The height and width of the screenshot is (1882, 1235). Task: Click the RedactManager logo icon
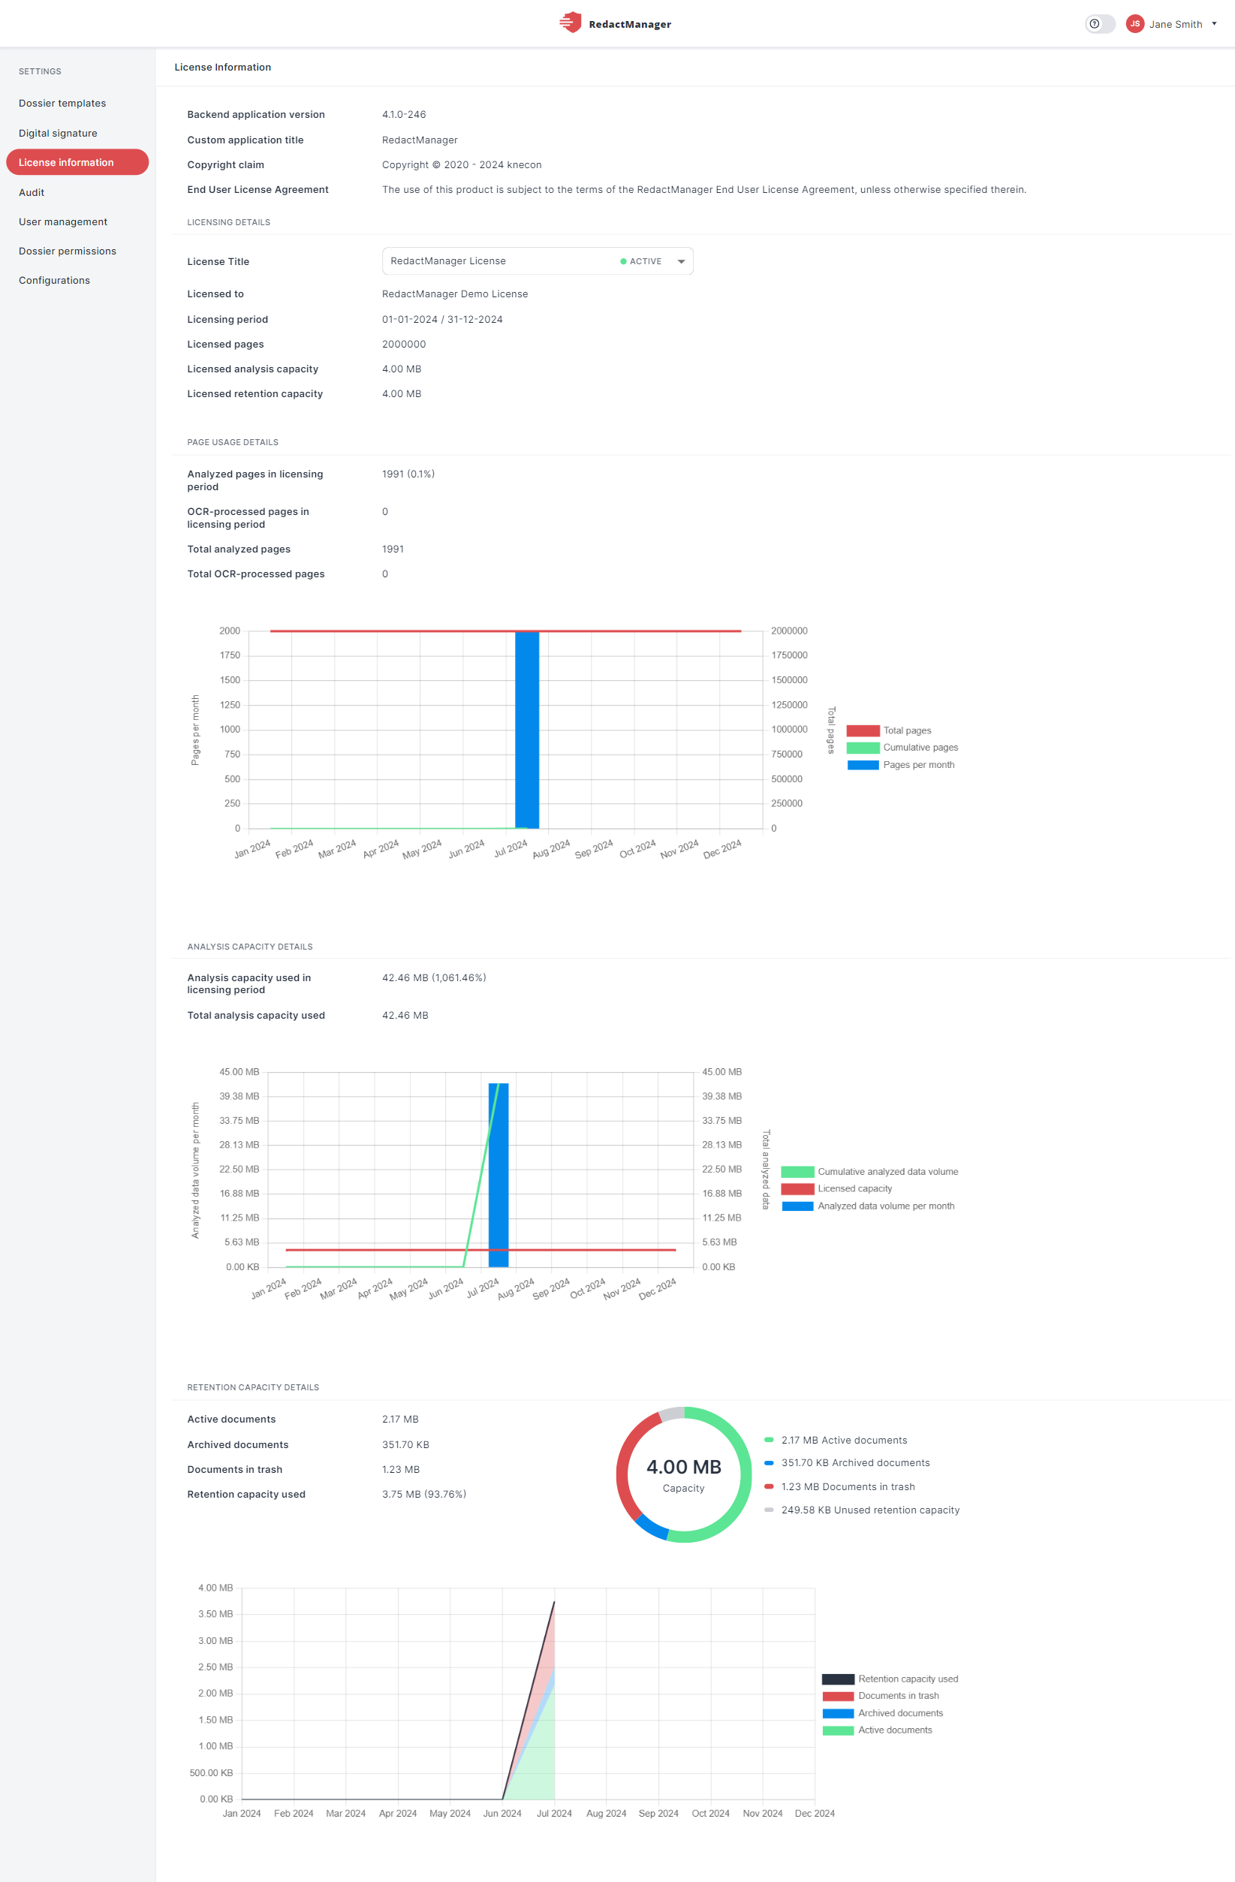pyautogui.click(x=570, y=23)
